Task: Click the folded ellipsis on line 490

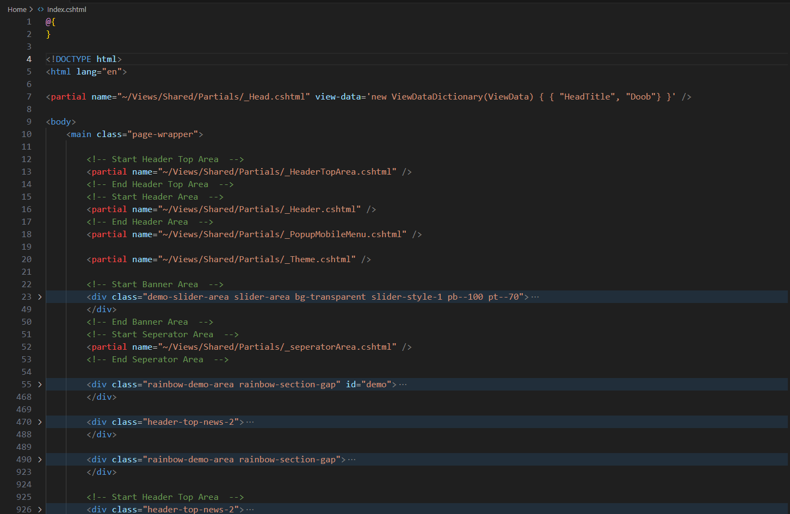Action: click(351, 460)
